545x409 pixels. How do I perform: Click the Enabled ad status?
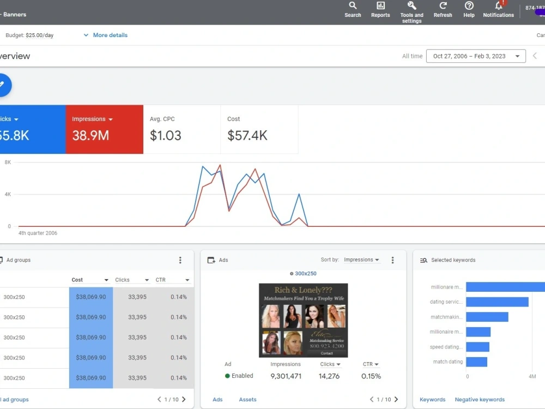tap(239, 376)
